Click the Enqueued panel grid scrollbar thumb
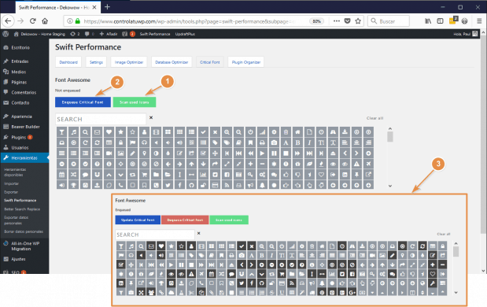This screenshot has height=307, width=487. pos(456,251)
